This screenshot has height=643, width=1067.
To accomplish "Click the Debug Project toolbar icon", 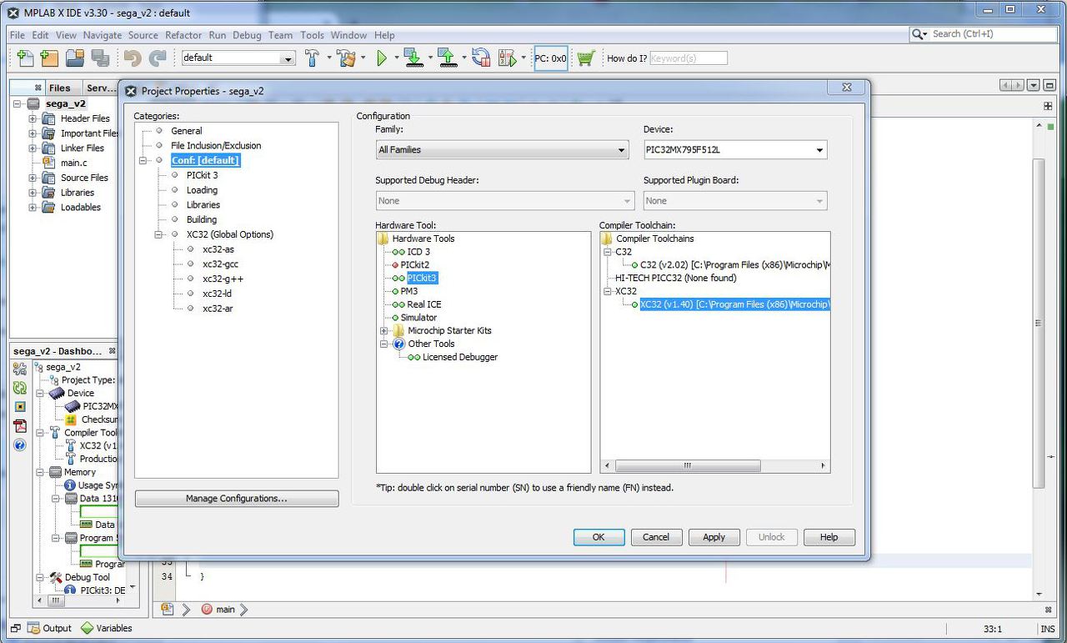I will click(x=507, y=58).
